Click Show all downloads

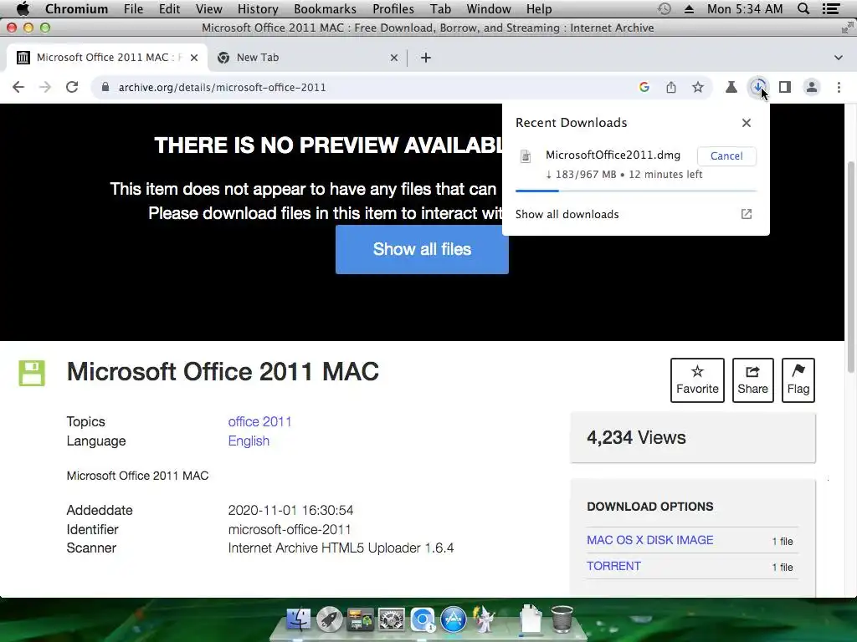[567, 215]
